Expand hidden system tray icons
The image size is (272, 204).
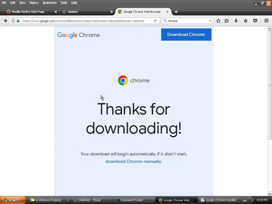pyautogui.click(x=252, y=200)
